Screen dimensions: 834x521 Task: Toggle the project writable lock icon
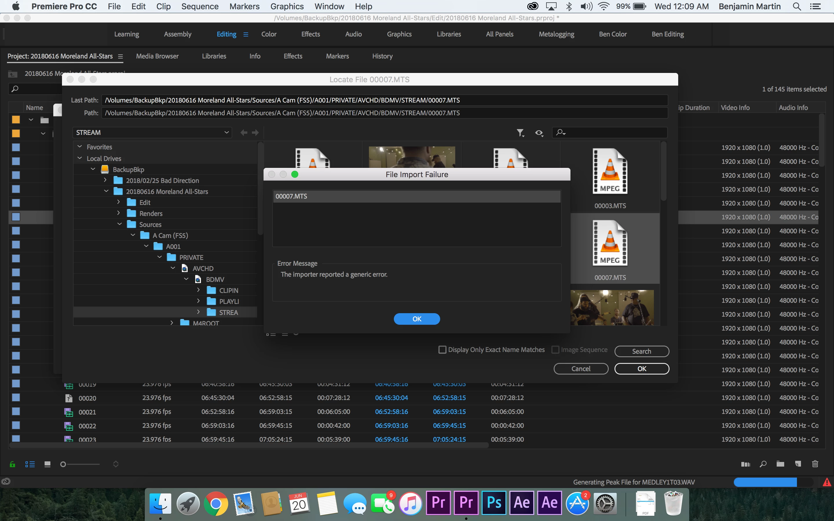coord(12,464)
